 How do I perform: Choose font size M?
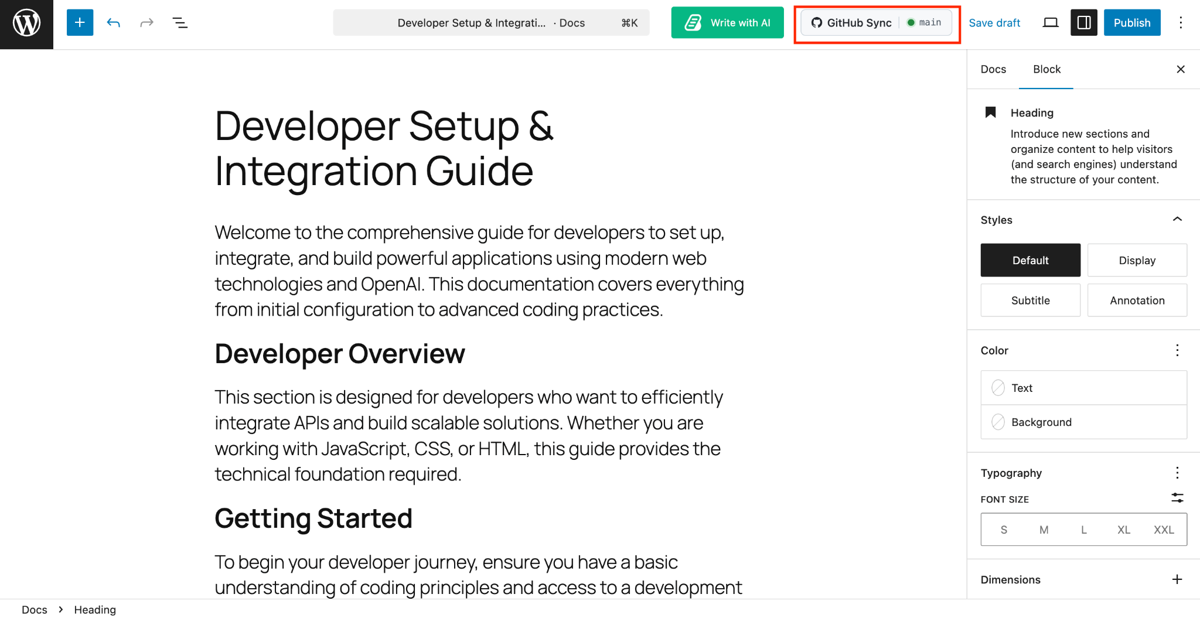click(x=1044, y=530)
